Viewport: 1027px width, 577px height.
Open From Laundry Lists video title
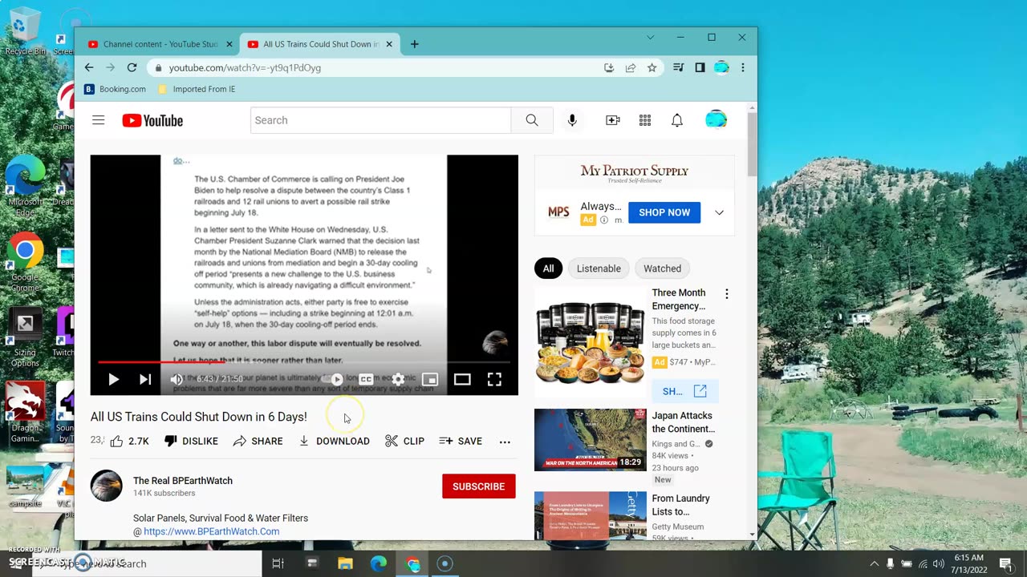[x=680, y=505]
